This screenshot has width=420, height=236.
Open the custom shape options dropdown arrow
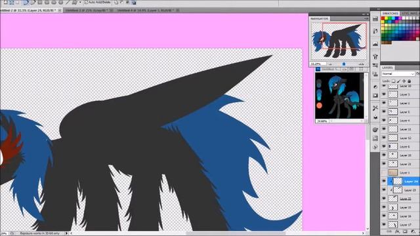point(80,3)
